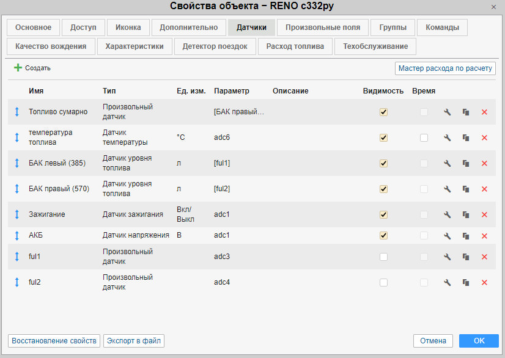The height and width of the screenshot is (358, 505).
Task: Duplicate the Зажигание sensor
Action: (466, 215)
